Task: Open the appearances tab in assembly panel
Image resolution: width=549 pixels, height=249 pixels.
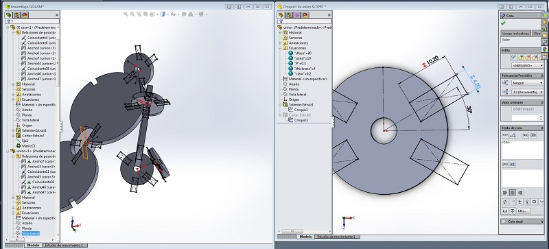Action: [x=25, y=15]
